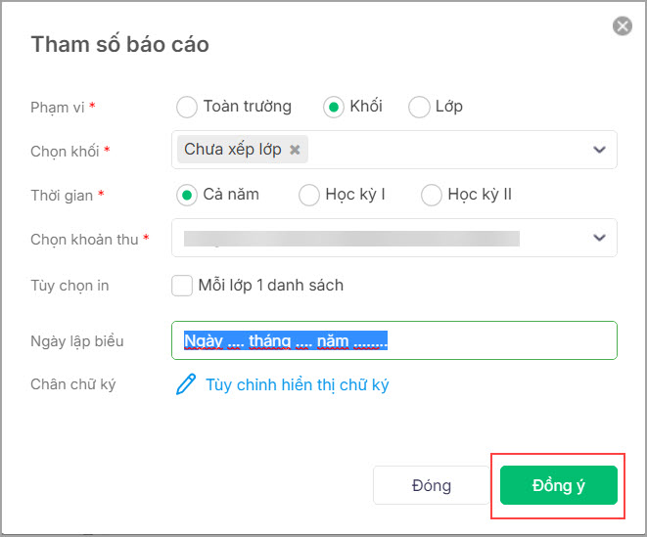The height and width of the screenshot is (537, 647).
Task: Enable Mỗi lớp 1 danh sách checkbox
Action: tap(181, 286)
